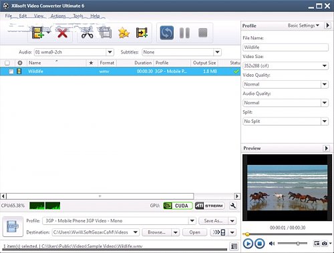Open the Audio Quality dropdown

point(325,103)
